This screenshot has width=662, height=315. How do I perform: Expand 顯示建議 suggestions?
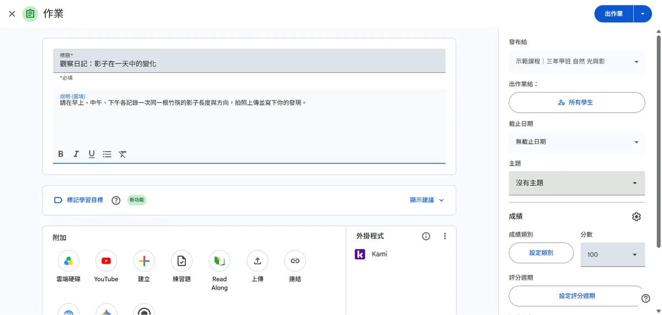(427, 200)
